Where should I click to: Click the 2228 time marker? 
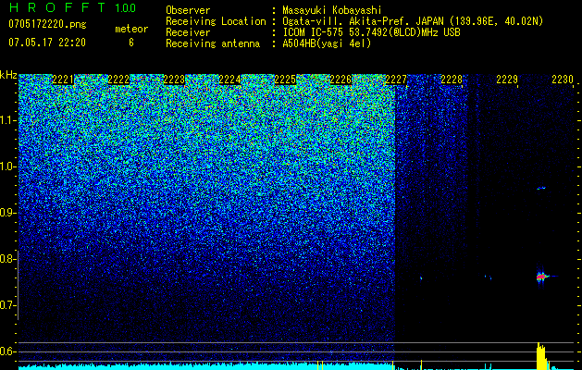pyautogui.click(x=452, y=80)
